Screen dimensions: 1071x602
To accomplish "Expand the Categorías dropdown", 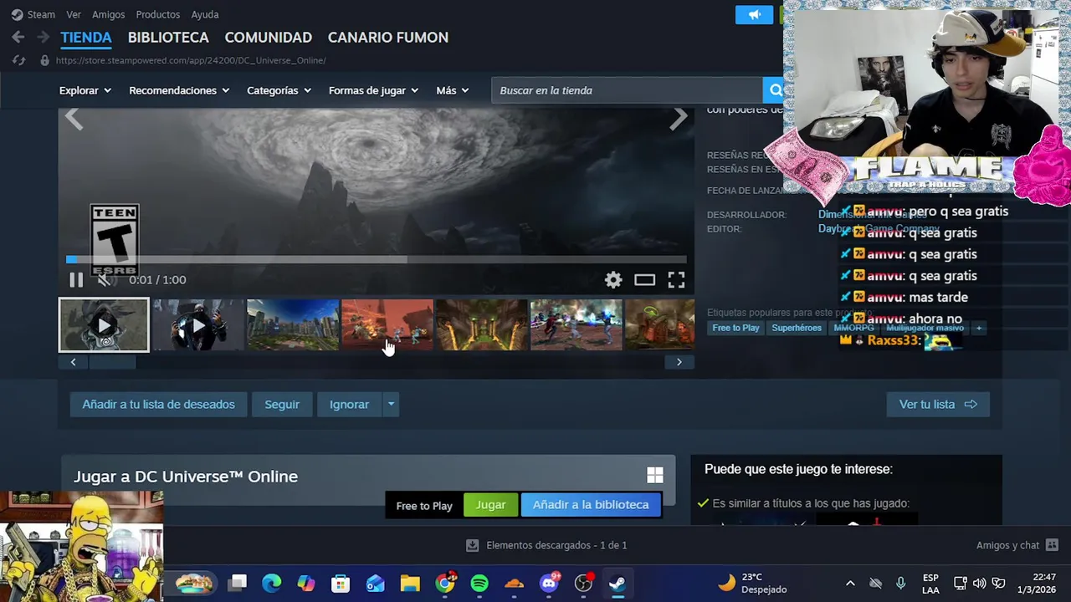I will (279, 90).
